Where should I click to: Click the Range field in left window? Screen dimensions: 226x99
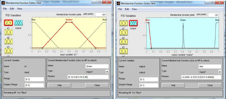[34, 79]
